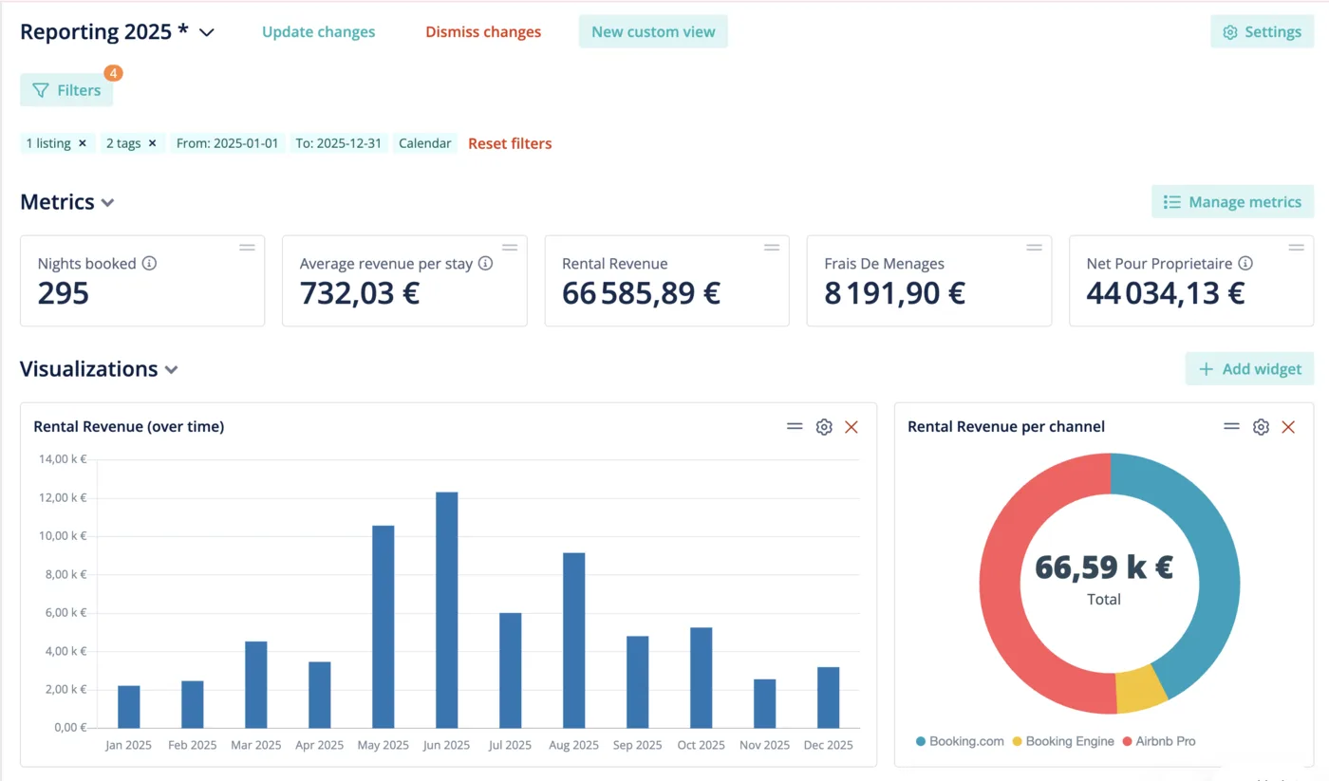The height and width of the screenshot is (781, 1329).
Task: Grab drag handle on Rental Revenue metric card
Action: pos(772,248)
